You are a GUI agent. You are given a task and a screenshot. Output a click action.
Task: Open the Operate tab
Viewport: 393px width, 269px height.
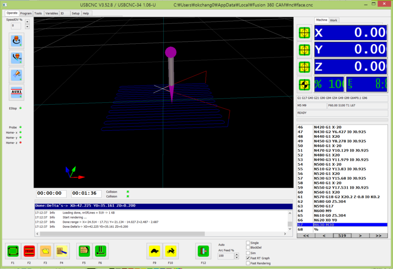[x=12, y=13]
